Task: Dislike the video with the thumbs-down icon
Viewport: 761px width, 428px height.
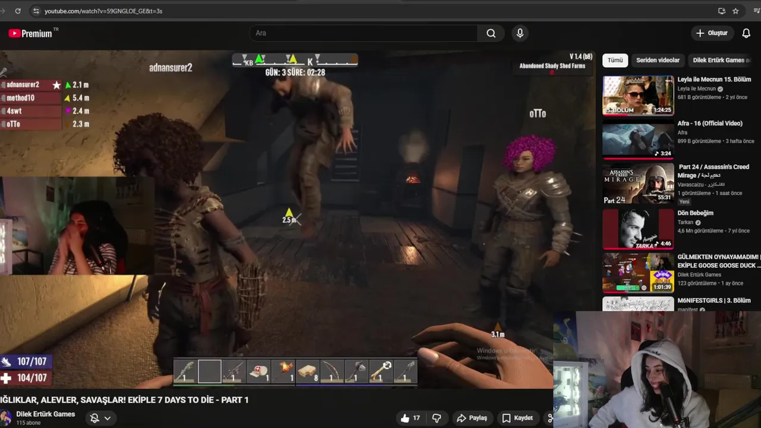Action: (436, 418)
